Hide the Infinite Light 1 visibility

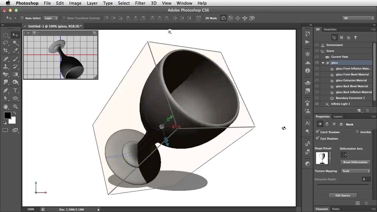pyautogui.click(x=317, y=104)
